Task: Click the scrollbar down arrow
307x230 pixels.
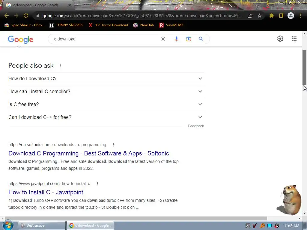Action: 305,213
